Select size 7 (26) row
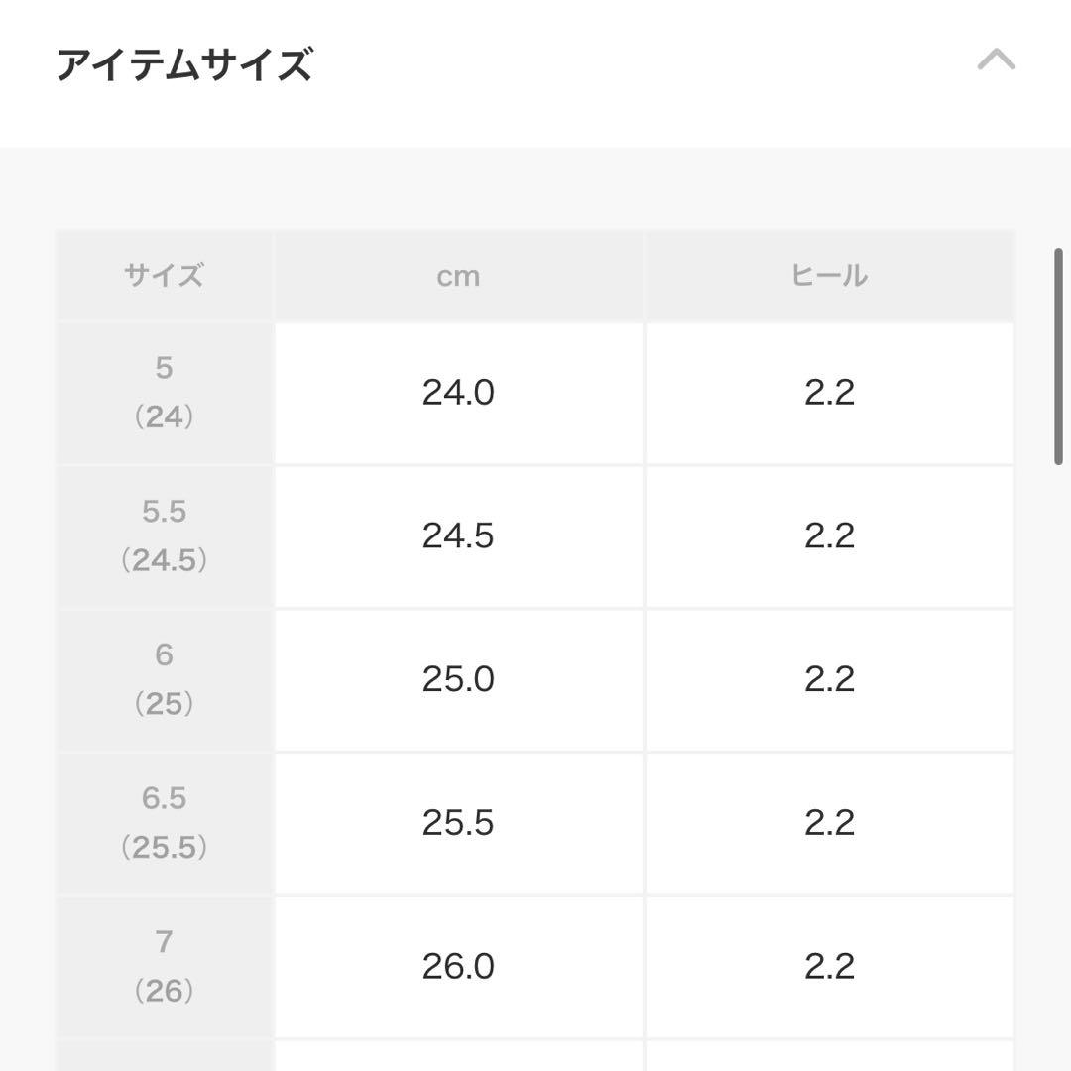This screenshot has width=1071, height=1071. click(164, 965)
